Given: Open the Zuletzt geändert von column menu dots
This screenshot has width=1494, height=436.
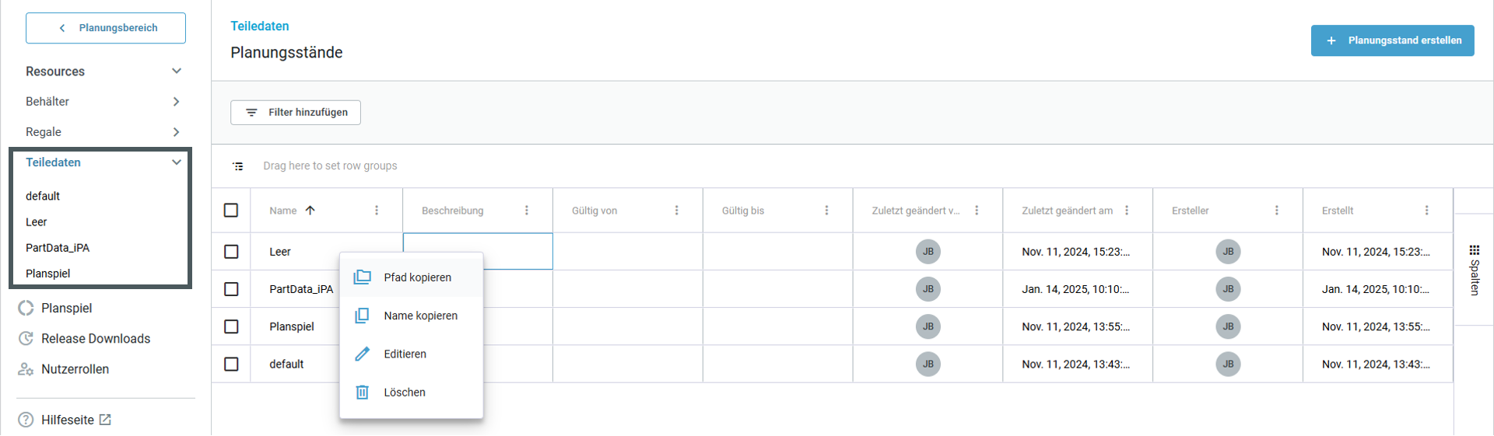Looking at the screenshot, I should pyautogui.click(x=977, y=211).
